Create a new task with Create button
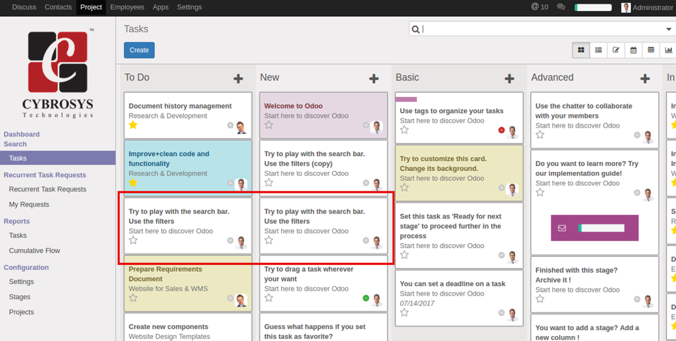This screenshot has width=676, height=341. click(x=139, y=50)
